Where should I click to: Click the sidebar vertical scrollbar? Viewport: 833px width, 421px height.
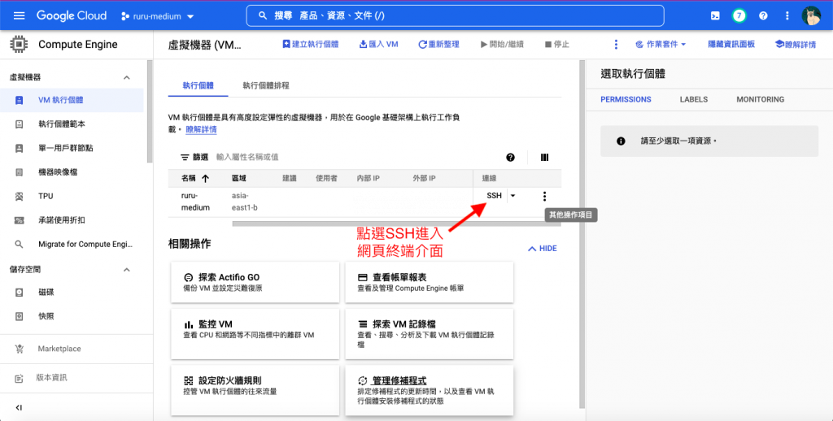[x=150, y=111]
